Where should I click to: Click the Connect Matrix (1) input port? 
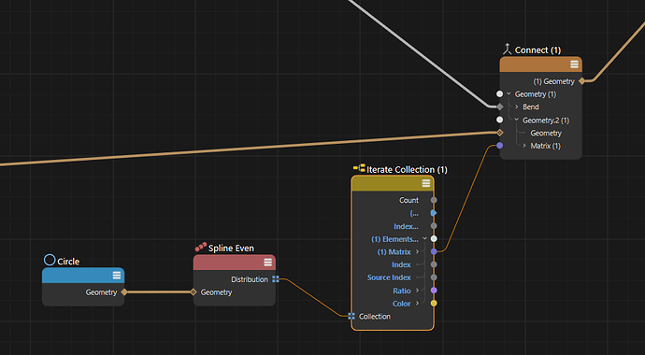(x=499, y=146)
